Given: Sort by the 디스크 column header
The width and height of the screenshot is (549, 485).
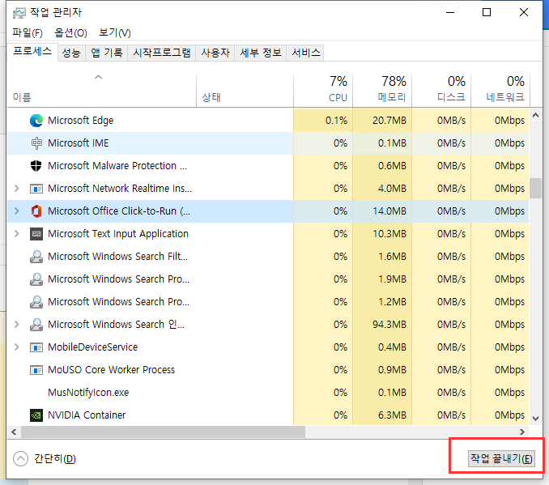Looking at the screenshot, I should click(441, 90).
